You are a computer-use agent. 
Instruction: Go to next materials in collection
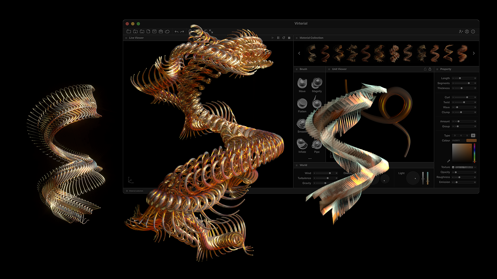click(x=474, y=53)
